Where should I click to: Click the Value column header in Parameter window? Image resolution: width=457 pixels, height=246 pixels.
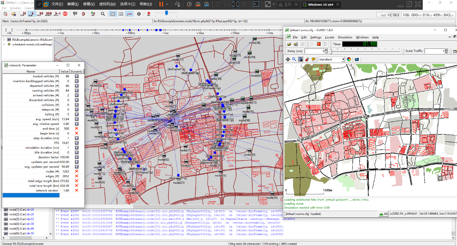(x=64, y=71)
